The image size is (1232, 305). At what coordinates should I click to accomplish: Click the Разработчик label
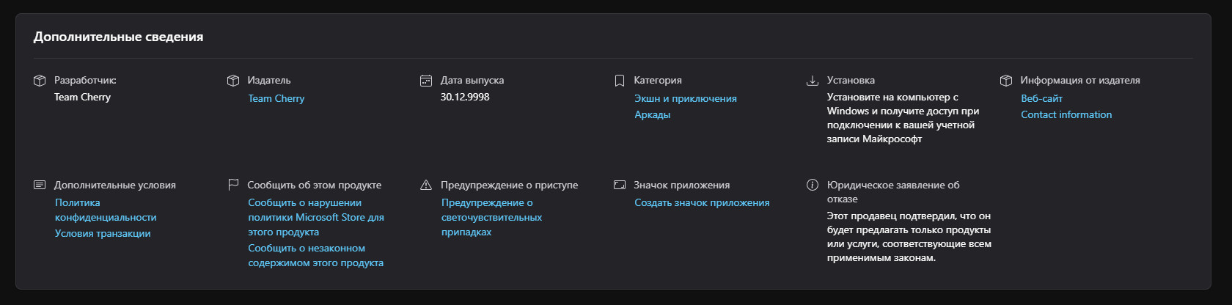pos(85,81)
